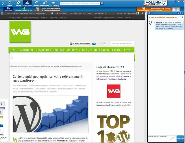Viewport: 185px width, 143px height.
Task: Open the Média toolbar item
Action: 18,3
